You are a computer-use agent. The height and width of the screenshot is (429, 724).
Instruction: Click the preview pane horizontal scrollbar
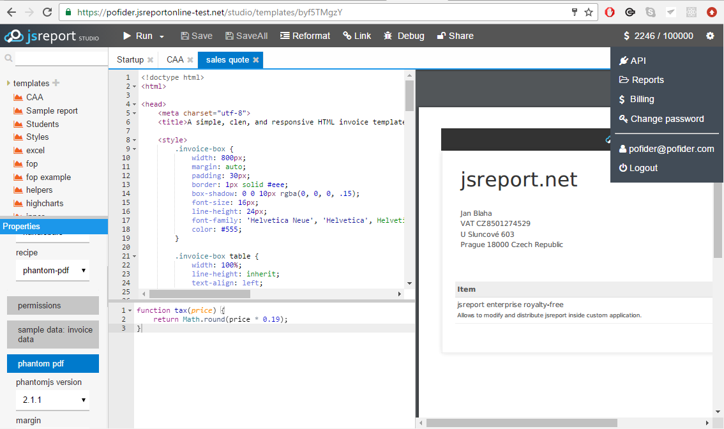(522, 423)
